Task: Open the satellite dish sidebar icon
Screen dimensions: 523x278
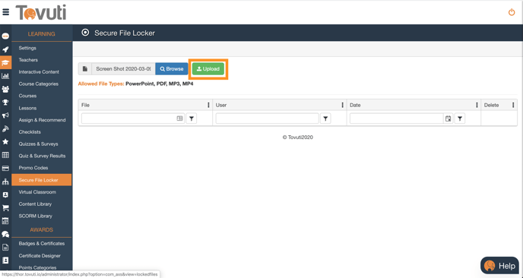Action: [x=5, y=128]
